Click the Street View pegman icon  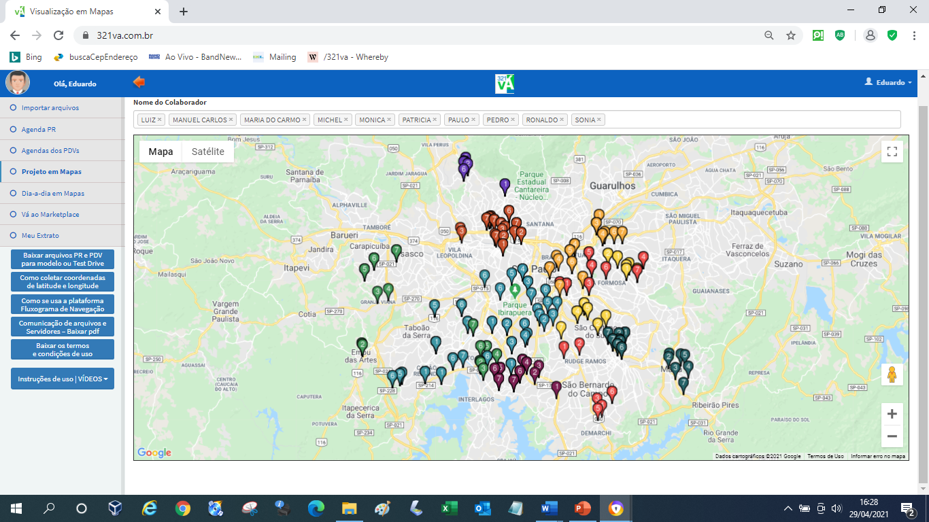click(892, 375)
